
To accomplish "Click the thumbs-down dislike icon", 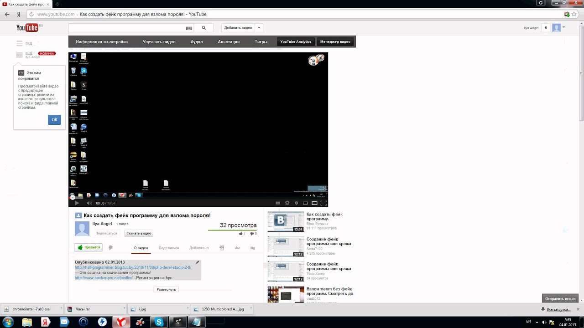I will [111, 248].
